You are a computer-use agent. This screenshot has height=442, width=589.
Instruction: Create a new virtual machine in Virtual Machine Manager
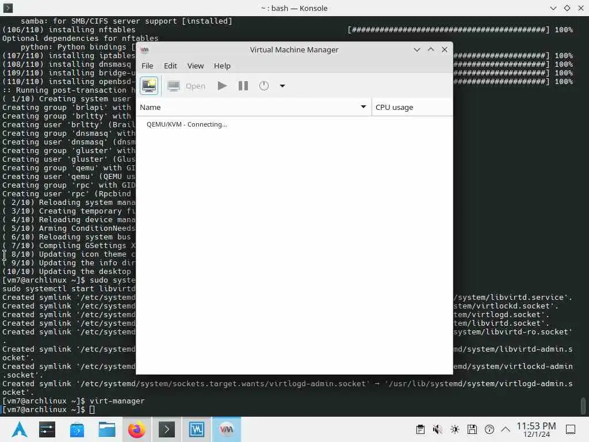[x=149, y=86]
